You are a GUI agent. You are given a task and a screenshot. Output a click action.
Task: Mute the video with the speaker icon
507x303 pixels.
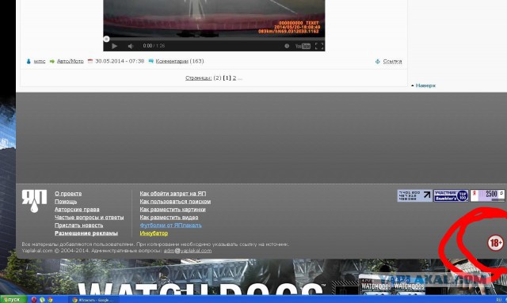click(x=130, y=46)
